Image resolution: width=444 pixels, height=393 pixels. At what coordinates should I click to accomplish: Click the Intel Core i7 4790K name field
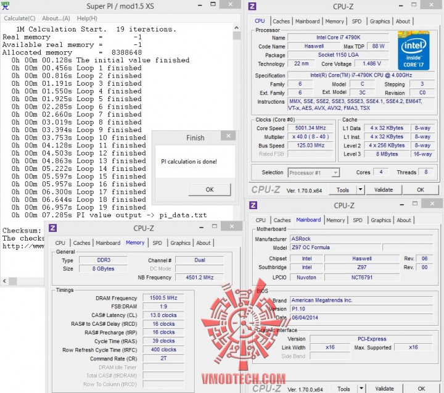[339, 38]
